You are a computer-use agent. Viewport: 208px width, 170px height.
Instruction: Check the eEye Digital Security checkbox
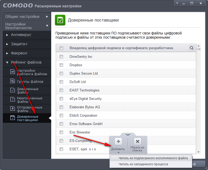click(x=61, y=99)
